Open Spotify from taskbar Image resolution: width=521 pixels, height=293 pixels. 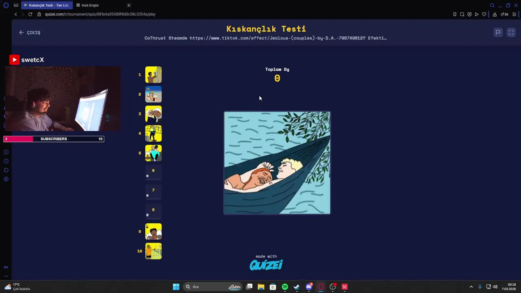coord(285,287)
